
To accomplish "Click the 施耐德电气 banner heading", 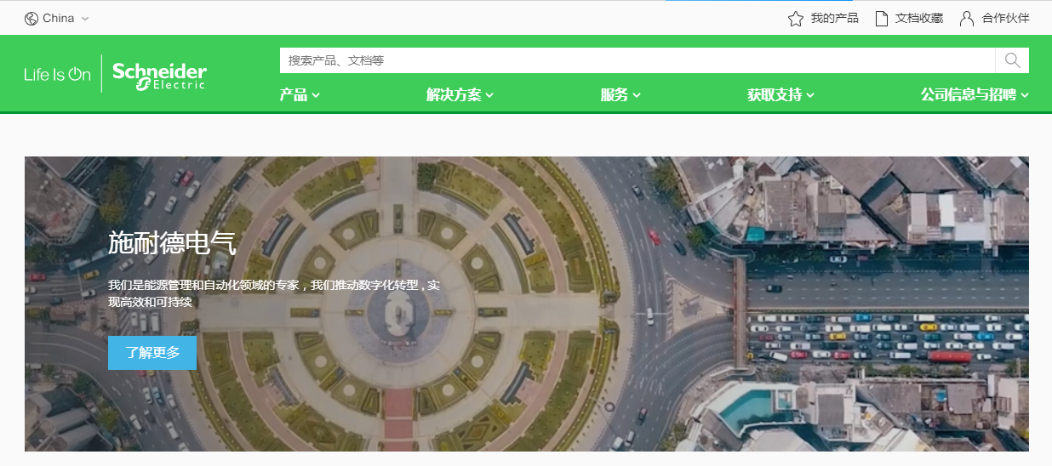I will (172, 243).
